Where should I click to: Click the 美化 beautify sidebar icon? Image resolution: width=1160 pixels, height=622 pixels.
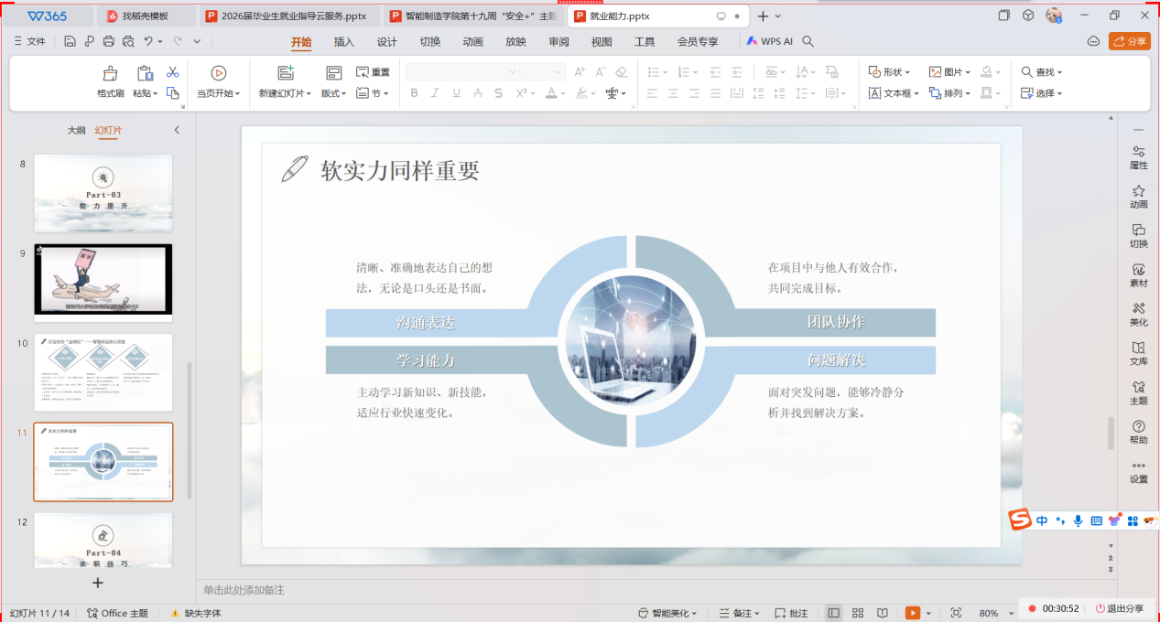click(x=1138, y=315)
